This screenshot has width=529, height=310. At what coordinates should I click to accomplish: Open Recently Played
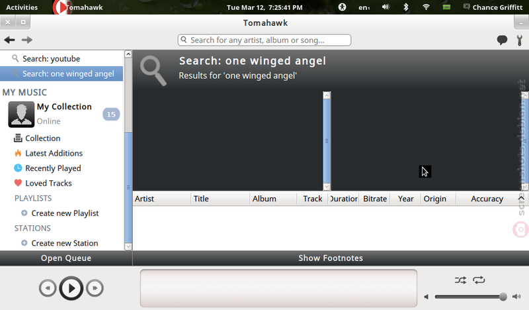point(53,168)
